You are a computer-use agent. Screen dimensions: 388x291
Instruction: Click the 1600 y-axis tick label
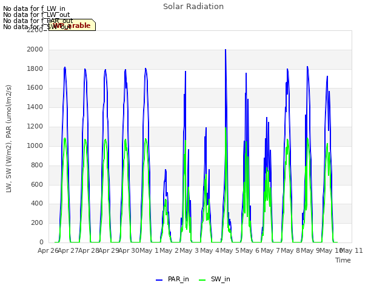[35, 87]
